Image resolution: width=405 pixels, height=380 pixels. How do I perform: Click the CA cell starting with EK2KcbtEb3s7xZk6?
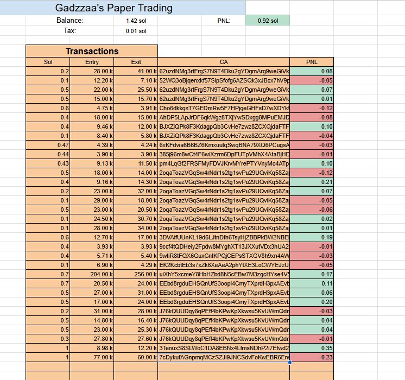tap(224, 265)
